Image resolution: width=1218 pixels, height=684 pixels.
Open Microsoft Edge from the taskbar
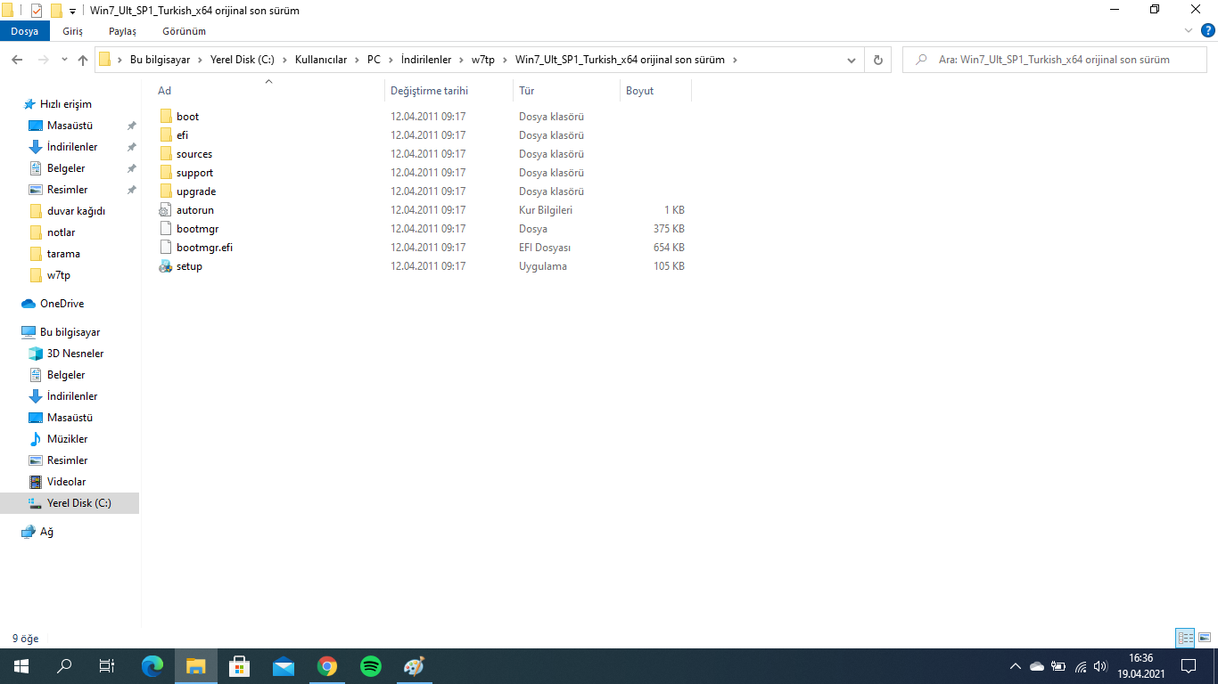[152, 666]
